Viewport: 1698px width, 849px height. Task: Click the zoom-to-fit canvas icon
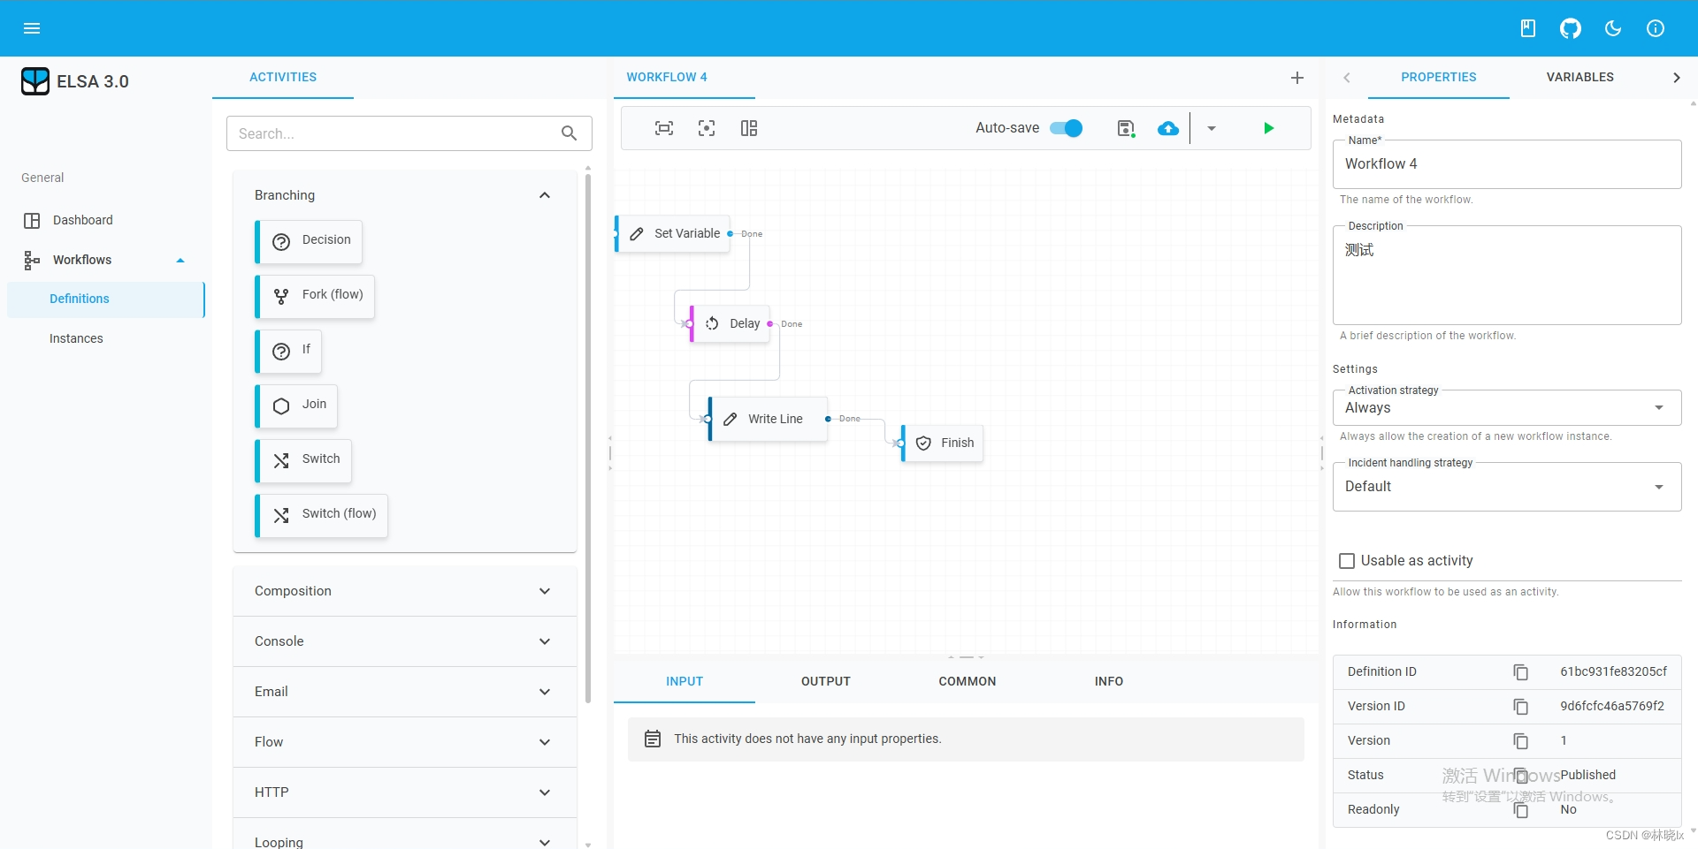point(664,128)
